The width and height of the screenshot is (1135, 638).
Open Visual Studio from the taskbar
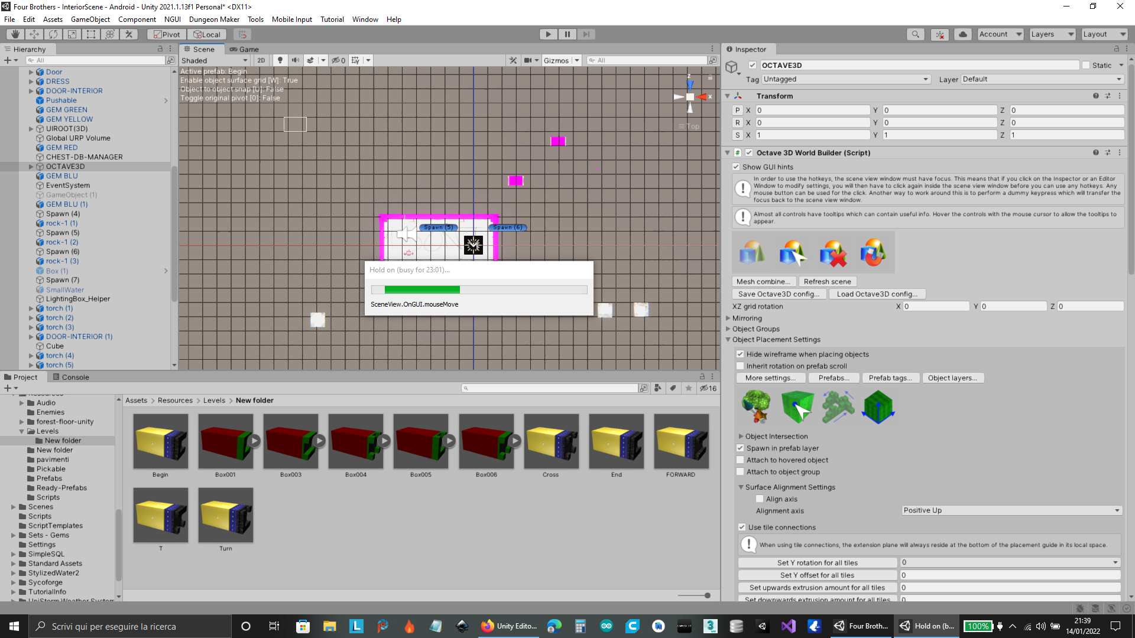point(788,626)
